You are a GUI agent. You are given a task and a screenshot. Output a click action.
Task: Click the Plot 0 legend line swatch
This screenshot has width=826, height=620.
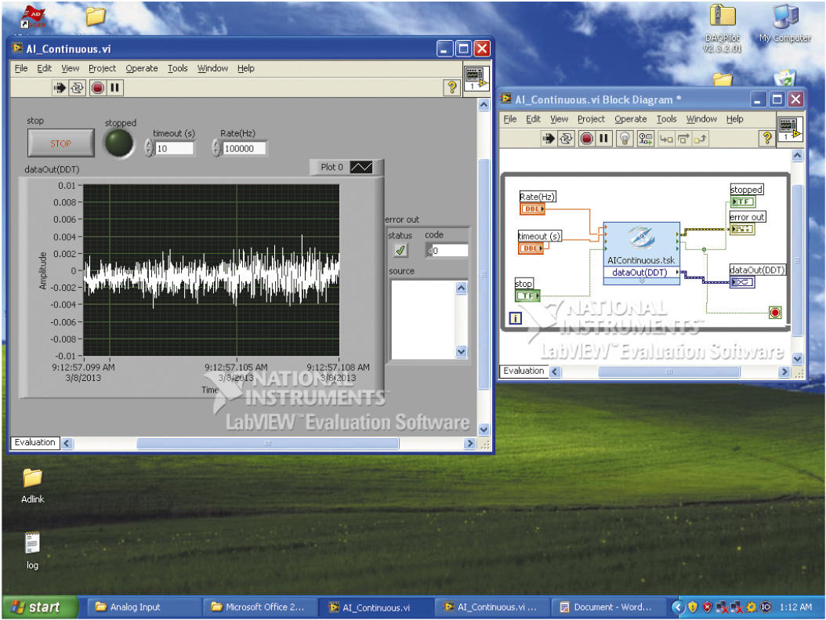[x=361, y=167]
